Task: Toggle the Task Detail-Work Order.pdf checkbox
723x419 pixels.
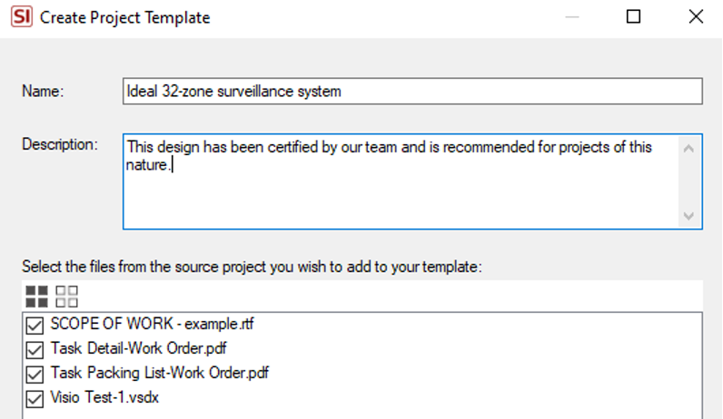Action: click(x=35, y=349)
